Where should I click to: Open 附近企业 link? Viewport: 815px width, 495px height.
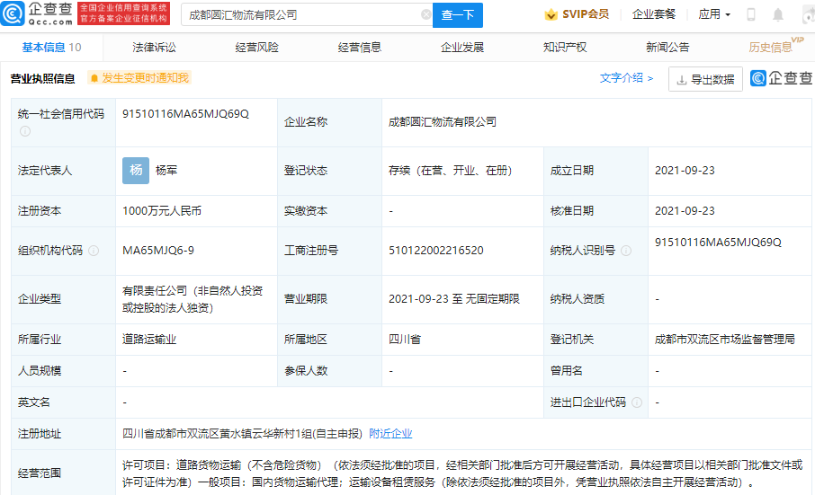point(390,434)
